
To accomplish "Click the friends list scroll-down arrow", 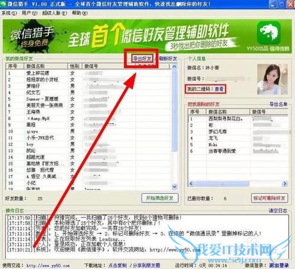I will tap(174, 186).
